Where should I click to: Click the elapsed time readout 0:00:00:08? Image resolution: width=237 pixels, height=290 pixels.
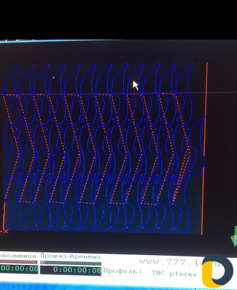coord(70,270)
